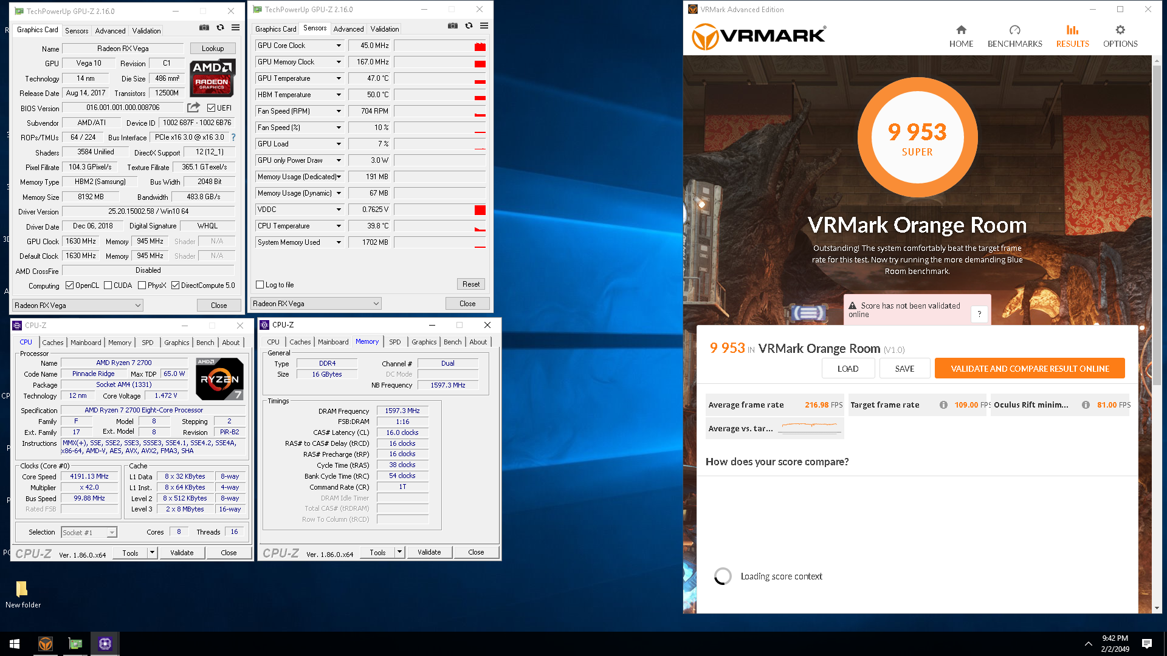Click Average vs. target frame rate graph

[811, 428]
